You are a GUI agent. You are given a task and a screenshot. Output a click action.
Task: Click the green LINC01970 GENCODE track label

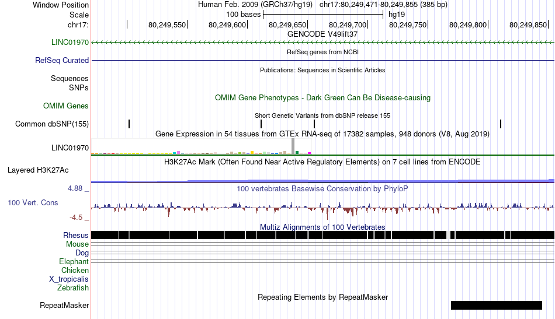pyautogui.click(x=70, y=43)
